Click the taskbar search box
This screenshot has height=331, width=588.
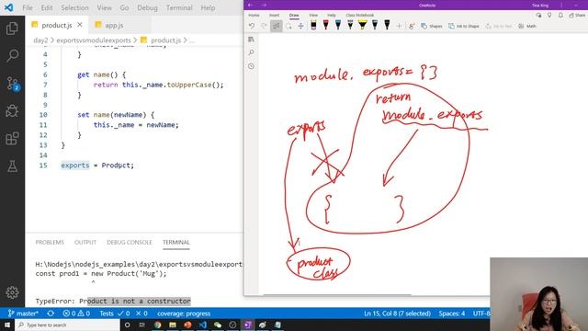(x=67, y=325)
